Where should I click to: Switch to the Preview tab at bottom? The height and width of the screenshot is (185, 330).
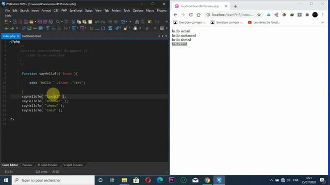[x=27, y=165]
